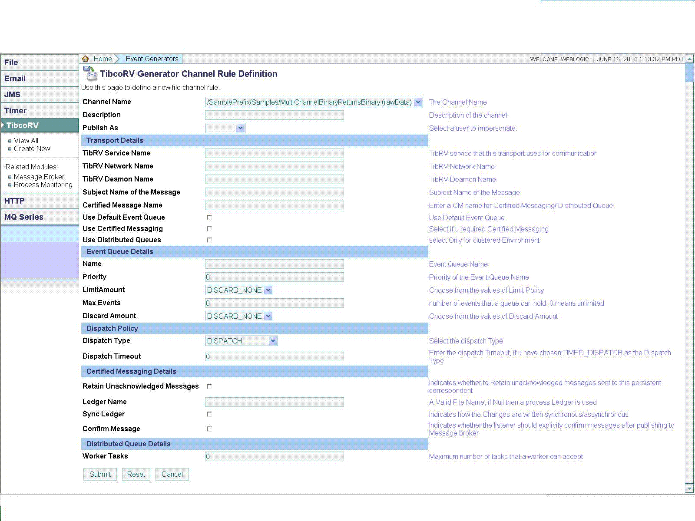Open the Create New link
Viewport: 695px width, 521px height.
pos(32,149)
